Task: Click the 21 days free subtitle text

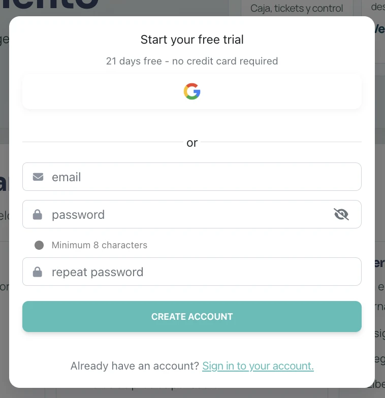Action: coord(192,61)
